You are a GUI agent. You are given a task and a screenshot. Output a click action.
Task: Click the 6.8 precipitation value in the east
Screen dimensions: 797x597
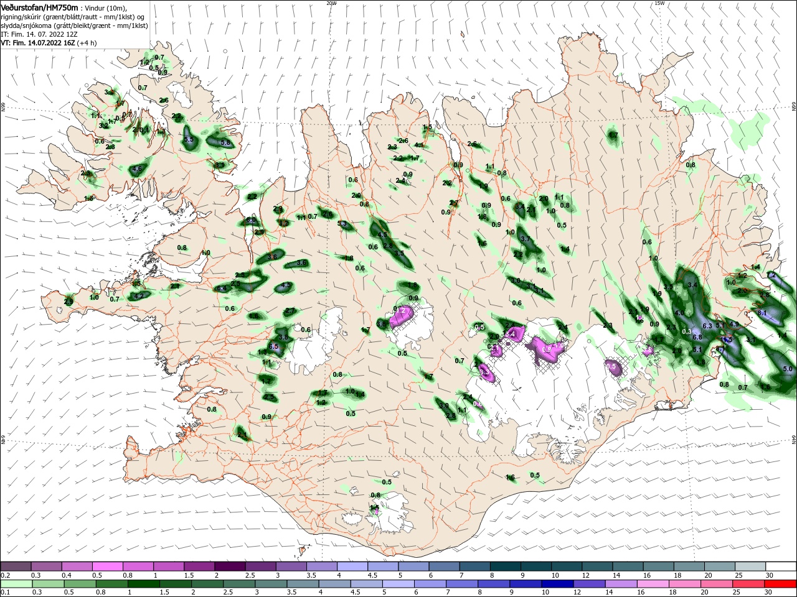[x=697, y=337]
